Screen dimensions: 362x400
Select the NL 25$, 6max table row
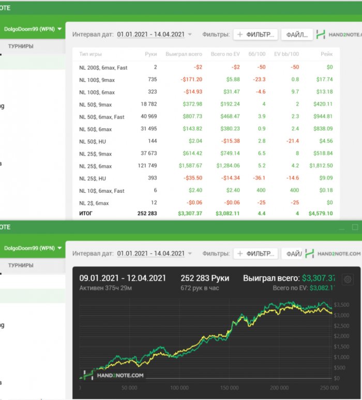tap(95, 166)
